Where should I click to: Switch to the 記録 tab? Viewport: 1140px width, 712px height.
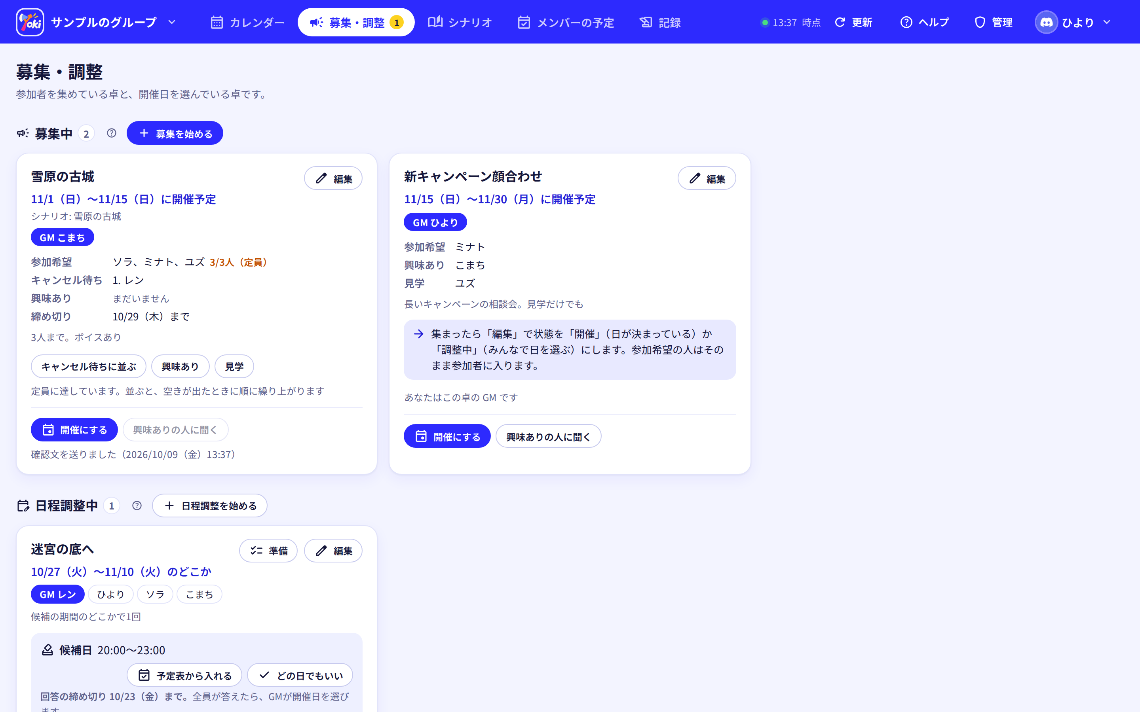pyautogui.click(x=660, y=22)
